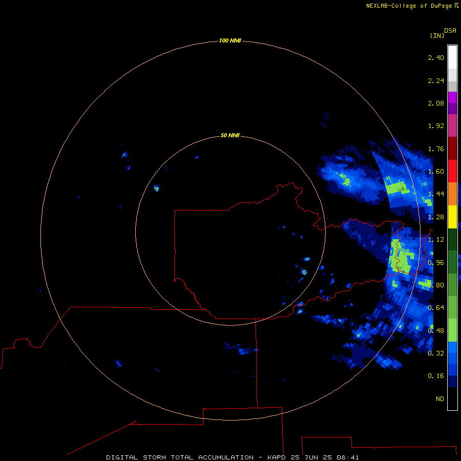
Task: Select the pink legend swatch near 1.92
Action: point(452,125)
